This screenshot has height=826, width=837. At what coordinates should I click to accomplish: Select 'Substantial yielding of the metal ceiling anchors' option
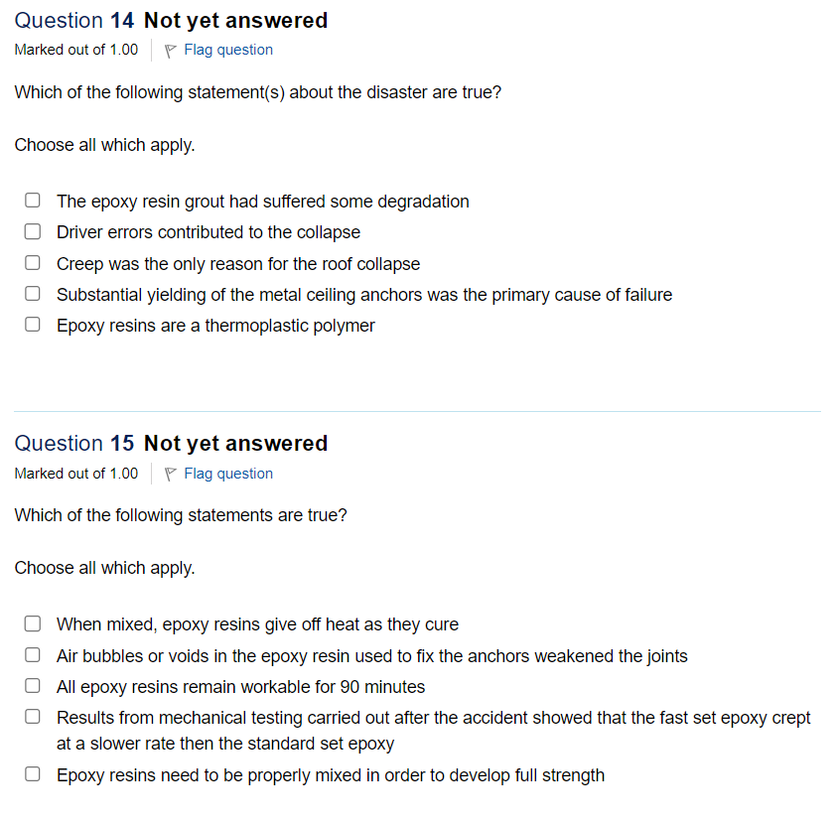coord(32,293)
